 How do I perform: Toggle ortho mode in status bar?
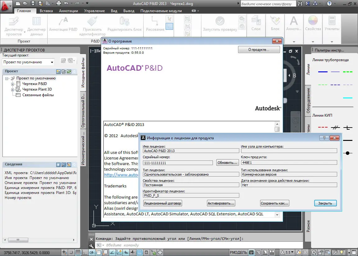(85, 252)
